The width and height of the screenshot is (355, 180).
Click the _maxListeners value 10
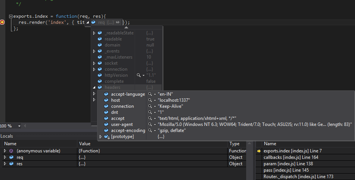click(x=149, y=57)
